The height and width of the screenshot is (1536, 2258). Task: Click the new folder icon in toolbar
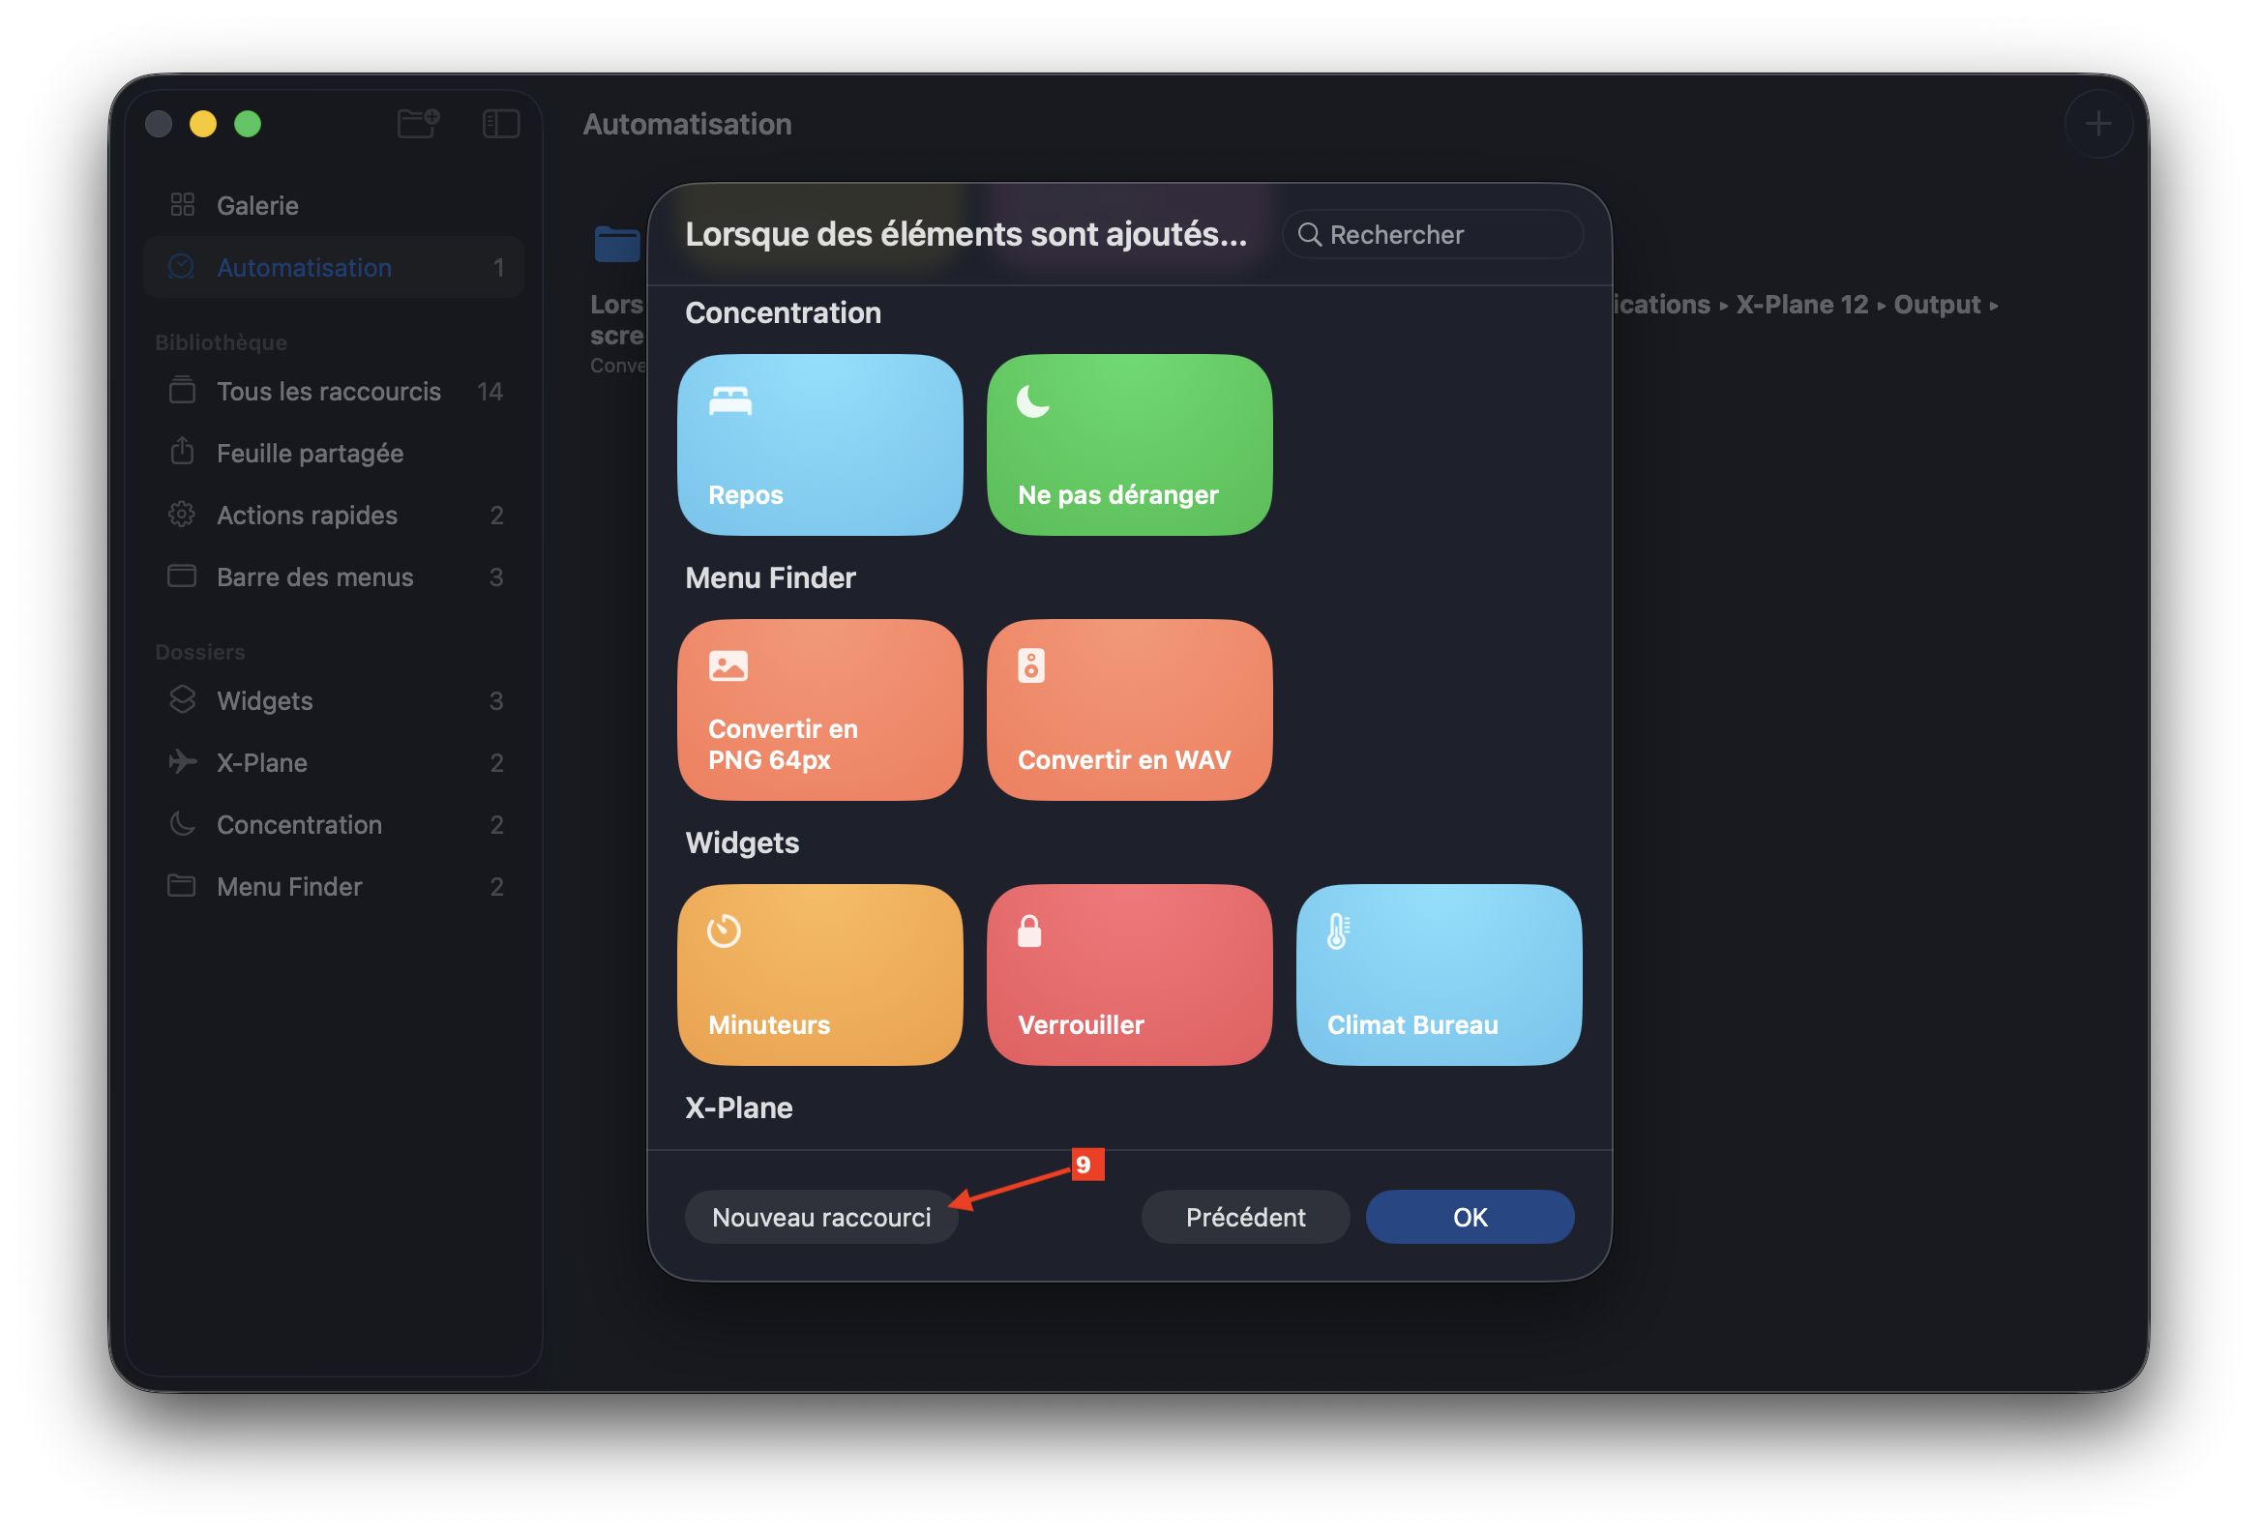(419, 124)
